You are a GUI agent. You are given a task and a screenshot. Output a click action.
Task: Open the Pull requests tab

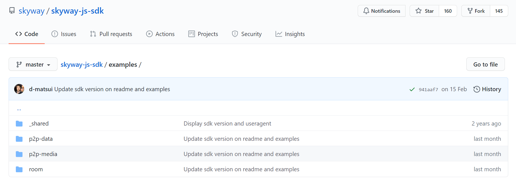[x=111, y=34]
